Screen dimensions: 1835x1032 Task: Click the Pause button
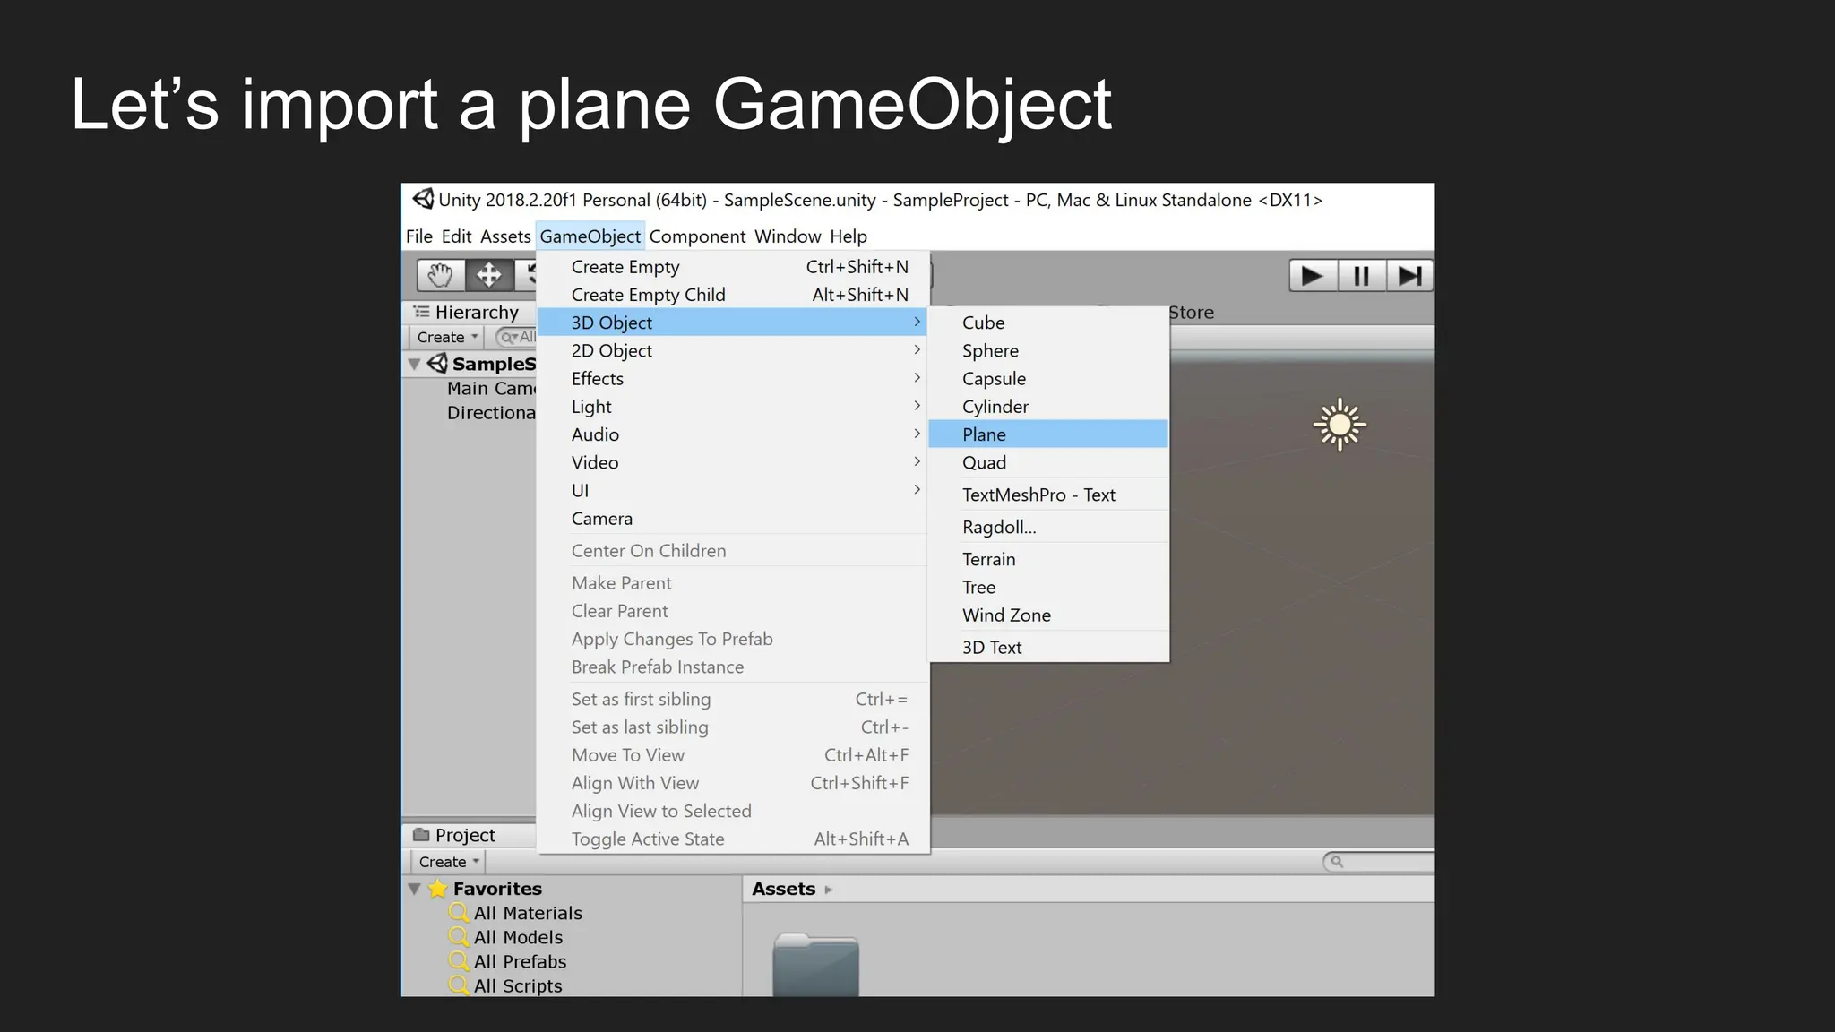tap(1361, 276)
